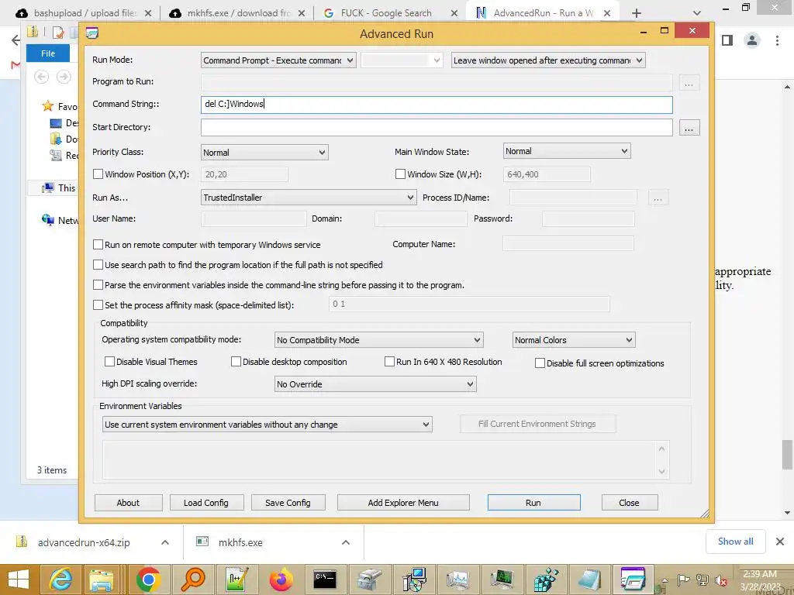The width and height of the screenshot is (794, 595).
Task: Open Run As TrustedInstaller dropdown
Action: click(309, 198)
